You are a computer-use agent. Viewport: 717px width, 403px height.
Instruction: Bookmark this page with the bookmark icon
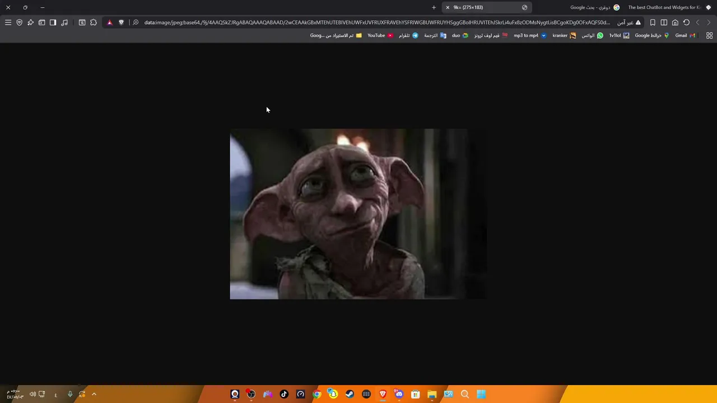653,22
